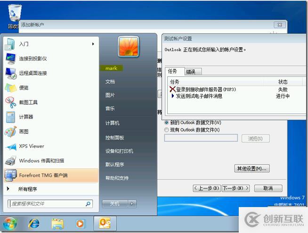Open 计算机 computer
This screenshot has height=233, width=308.
click(x=113, y=123)
